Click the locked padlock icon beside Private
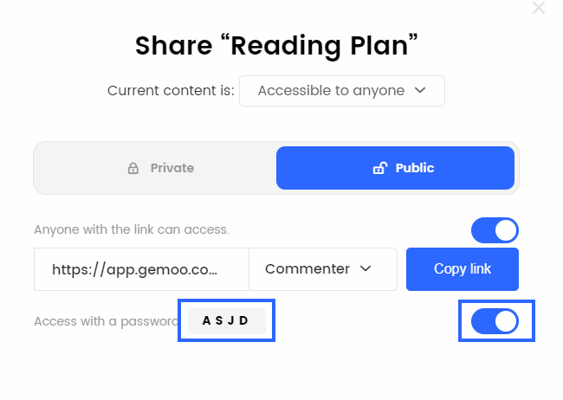Image resolution: width=563 pixels, height=400 pixels. [x=133, y=168]
